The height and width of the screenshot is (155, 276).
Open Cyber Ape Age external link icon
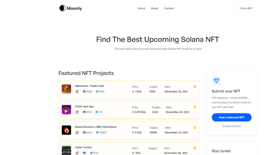pyautogui.click(x=77, y=112)
